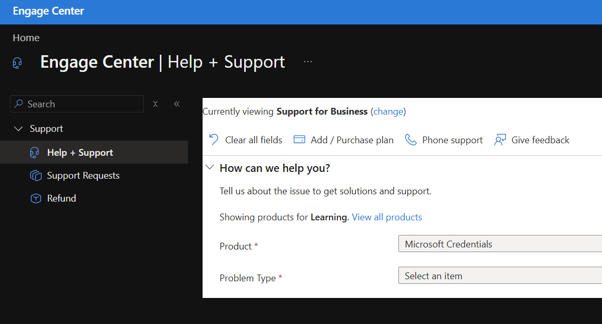602x324 pixels.
Task: Click the Refund box icon
Action: click(x=36, y=198)
